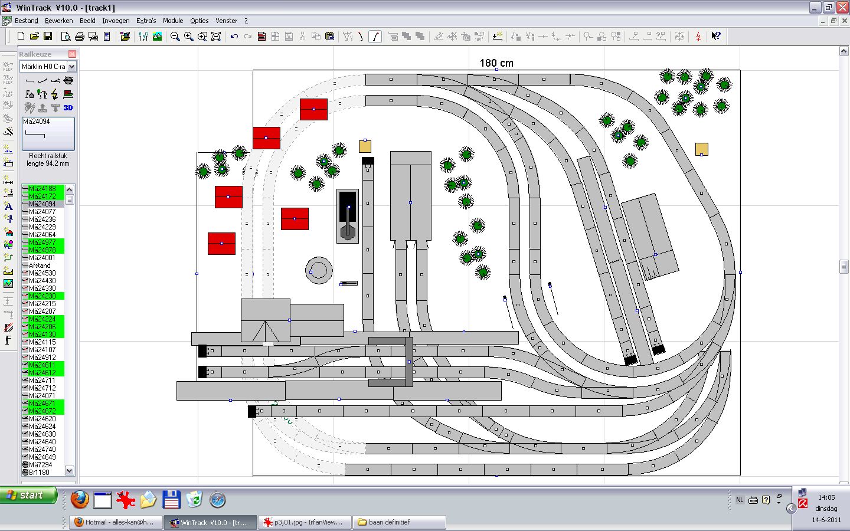The image size is (850, 531).
Task: Open the Venster menu
Action: [x=226, y=21]
